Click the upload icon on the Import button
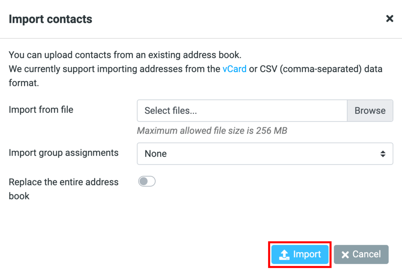Screen dimensions: 402x273 284,254
